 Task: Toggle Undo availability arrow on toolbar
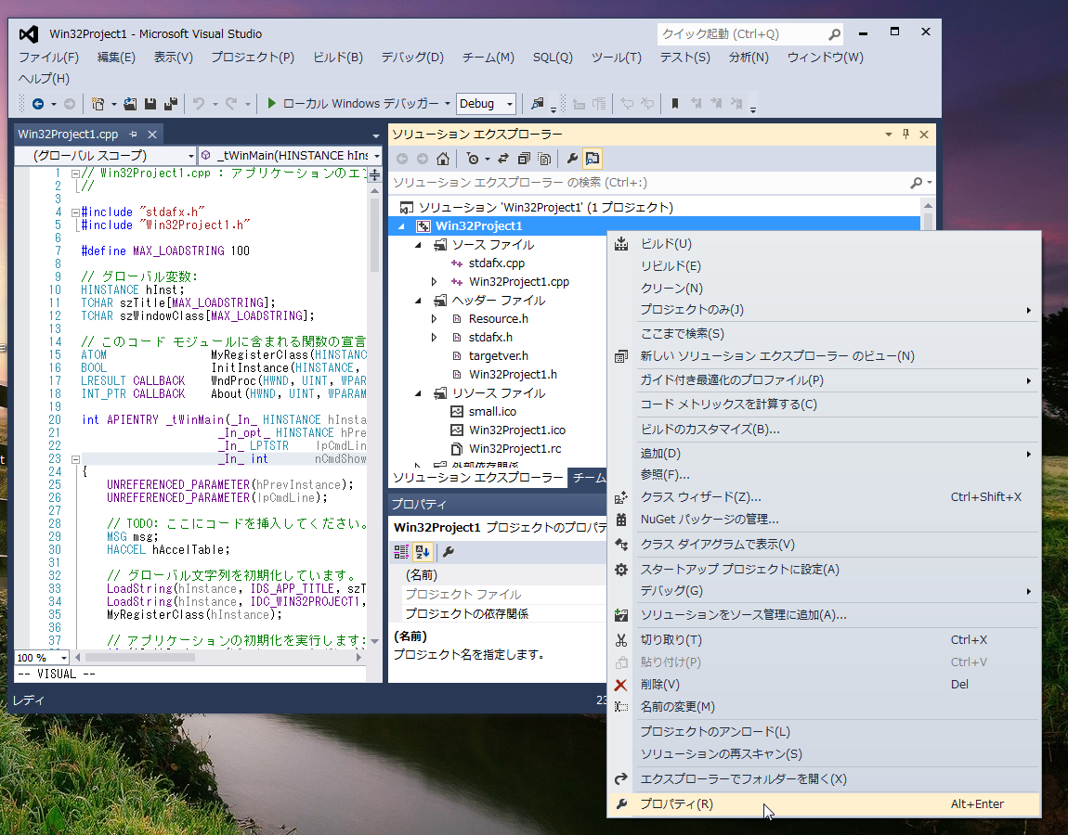(215, 103)
